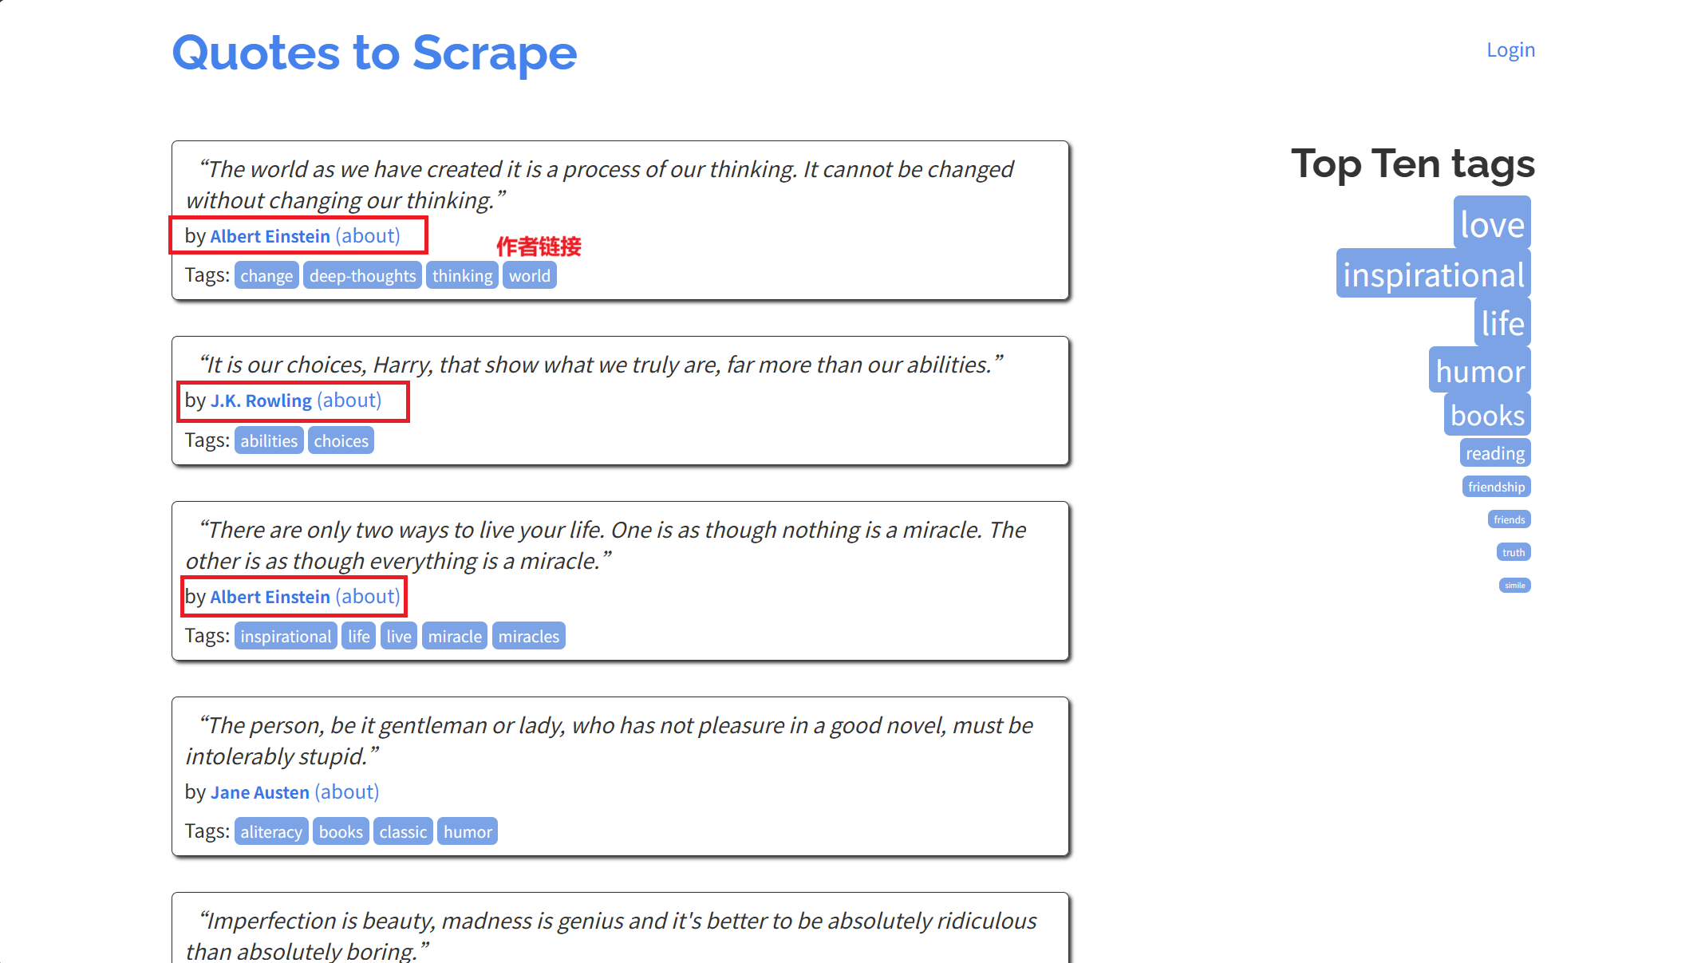1705x963 pixels.
Task: Click the 'miracles' tag
Action: click(528, 637)
